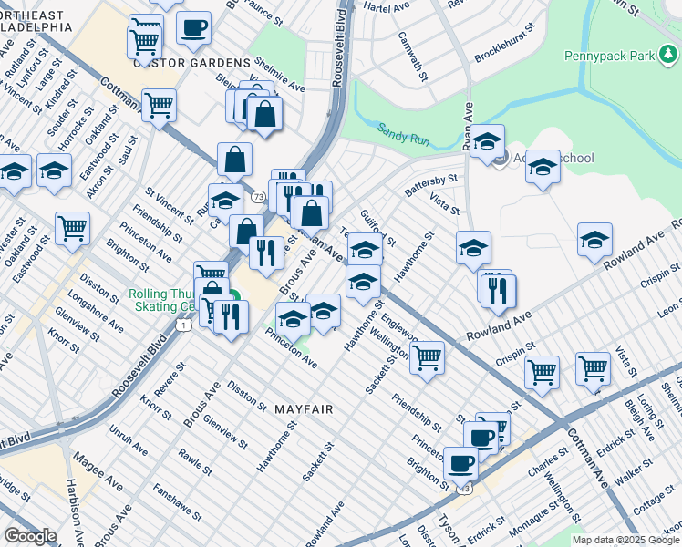
Task: Click the shopping cart marker below Crispin St
Action: (x=542, y=374)
